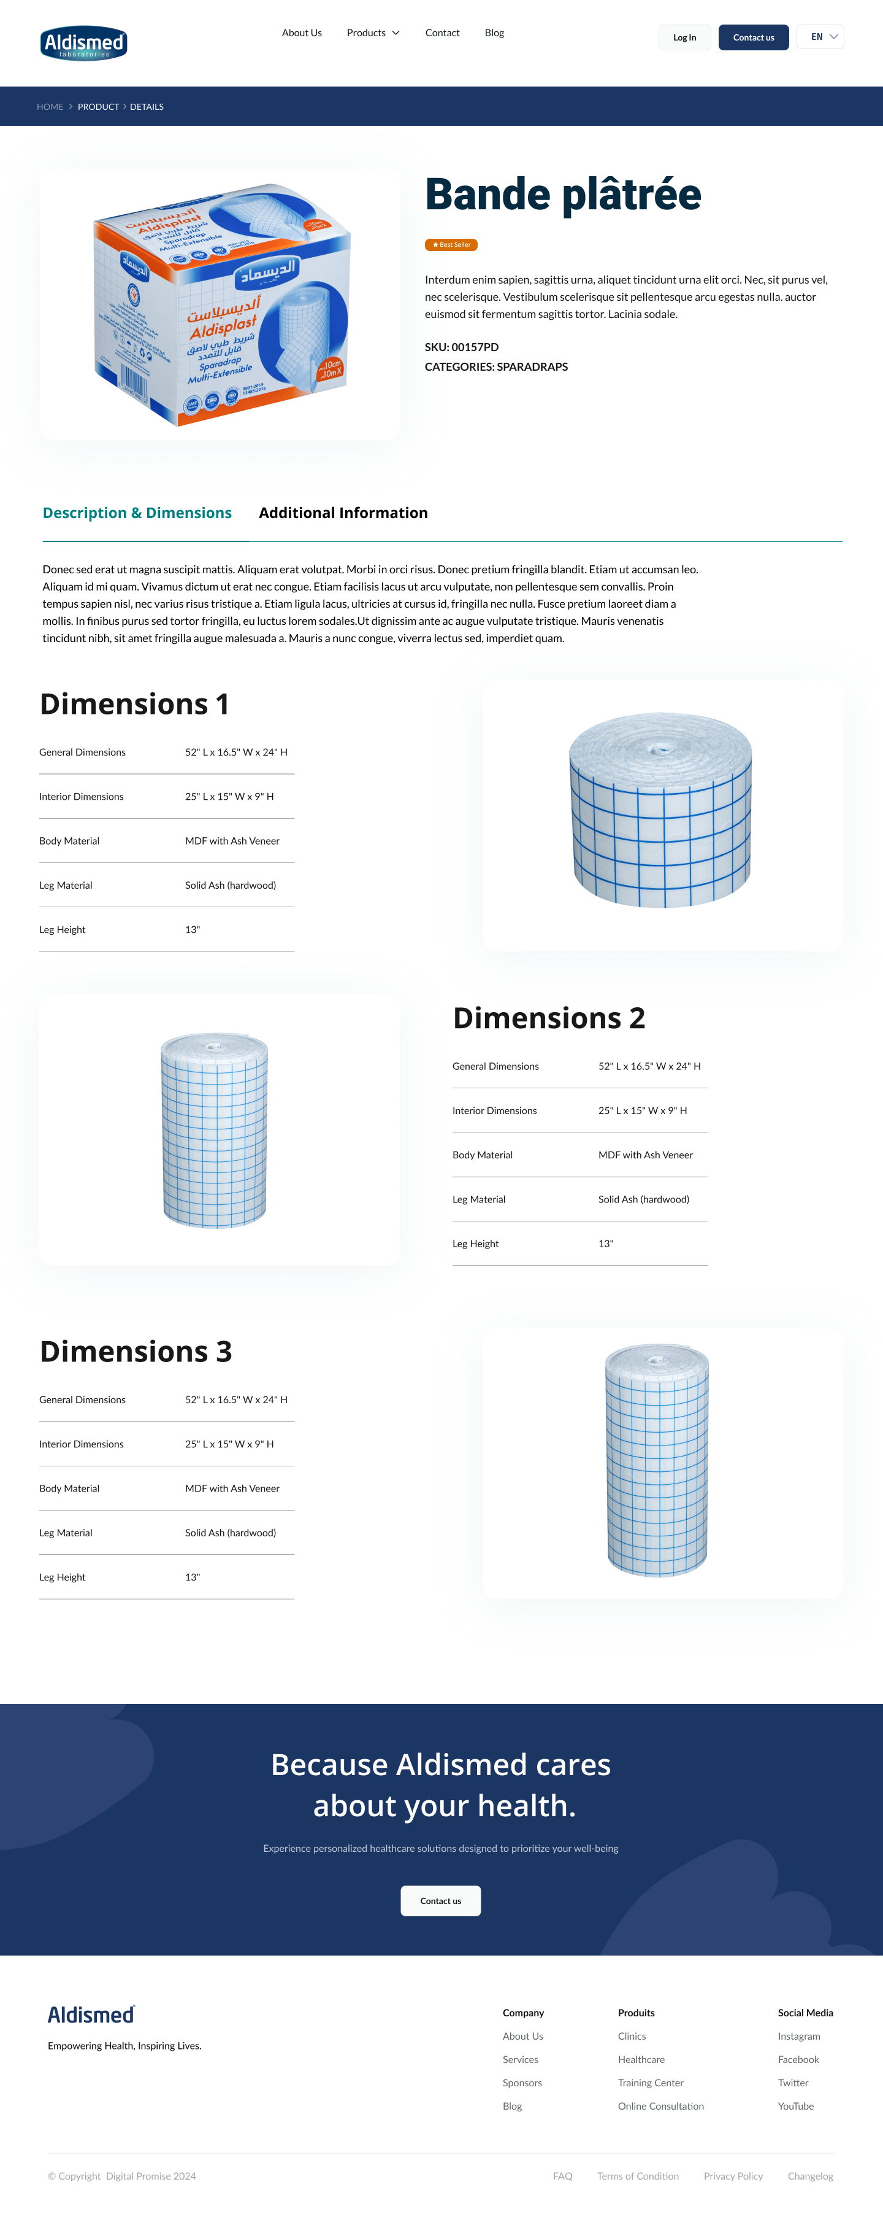This screenshot has width=883, height=2233.
Task: Switch to the Description & Dimensions tab
Action: click(137, 513)
